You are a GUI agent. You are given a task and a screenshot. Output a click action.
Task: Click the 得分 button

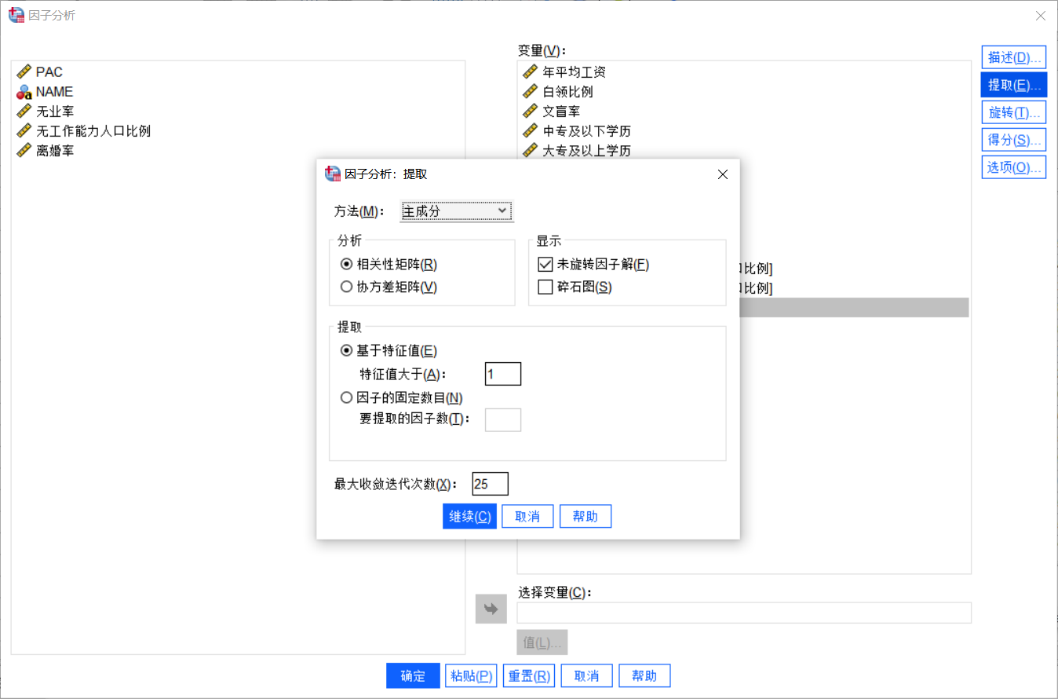click(x=1012, y=139)
